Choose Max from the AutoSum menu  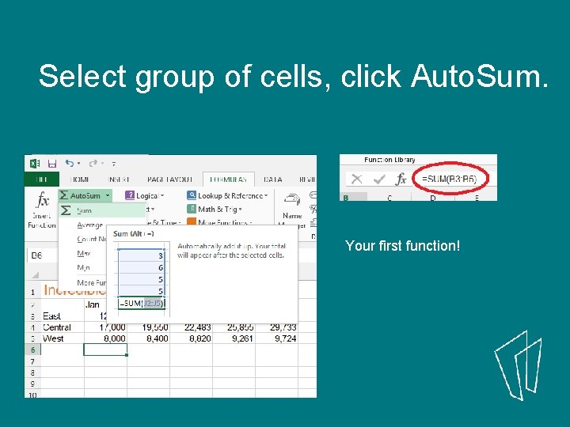pyautogui.click(x=83, y=254)
